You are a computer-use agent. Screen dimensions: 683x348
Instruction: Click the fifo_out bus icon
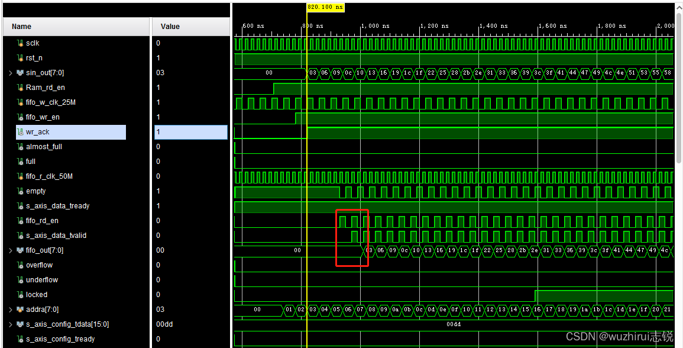coord(20,250)
